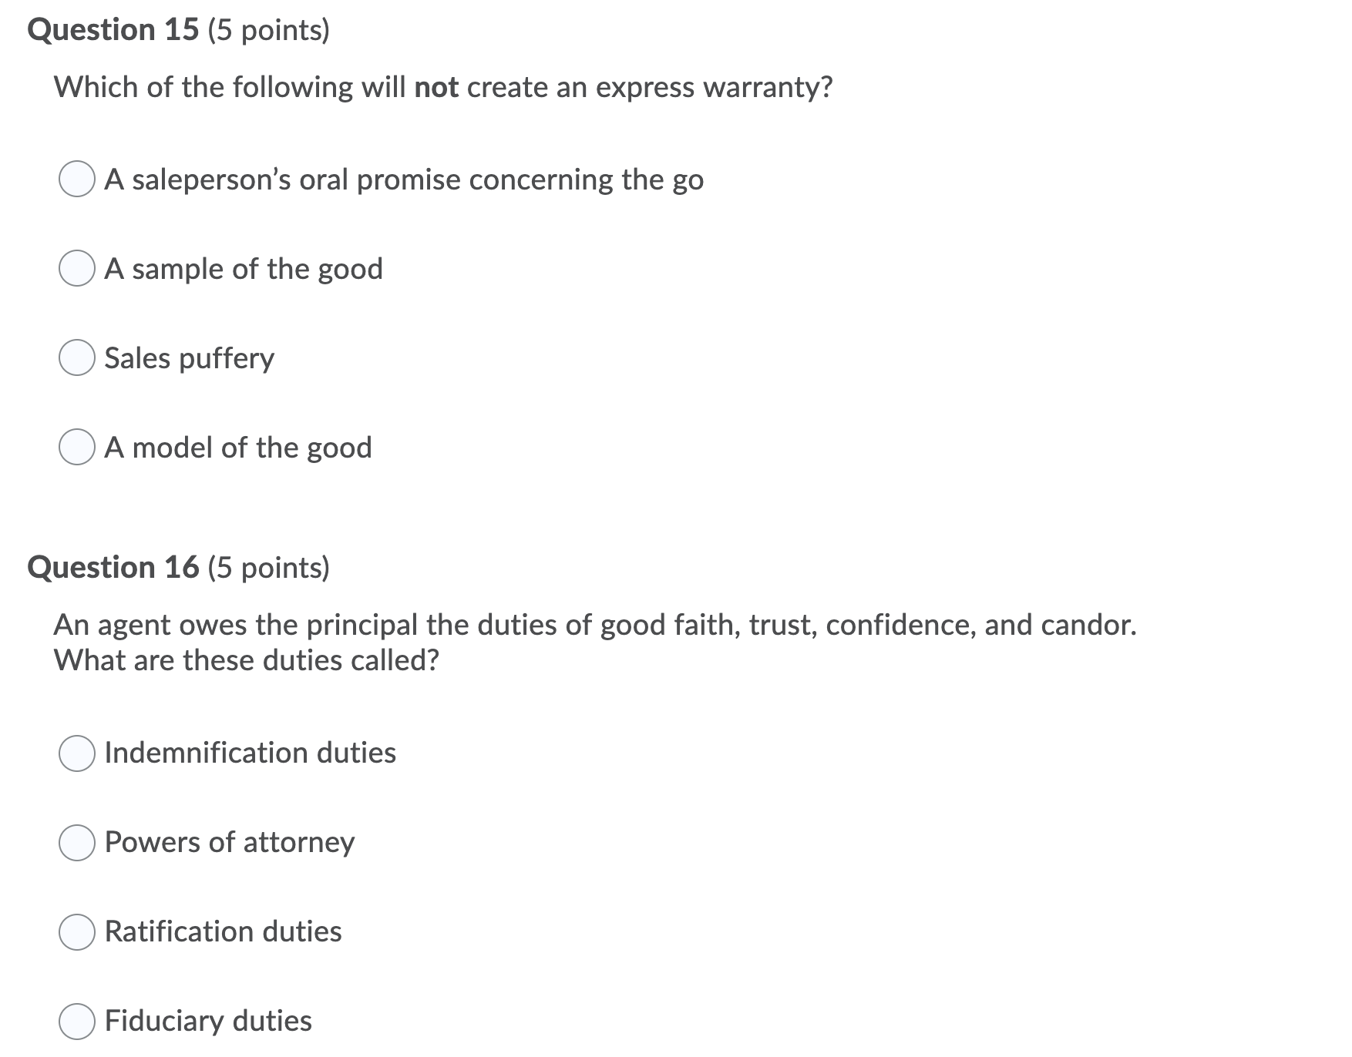1352x1057 pixels.
Task: Choose the "Sales puffery" answer
Action: coord(78,358)
